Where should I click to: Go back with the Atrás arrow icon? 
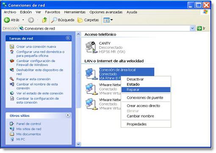(7, 20)
